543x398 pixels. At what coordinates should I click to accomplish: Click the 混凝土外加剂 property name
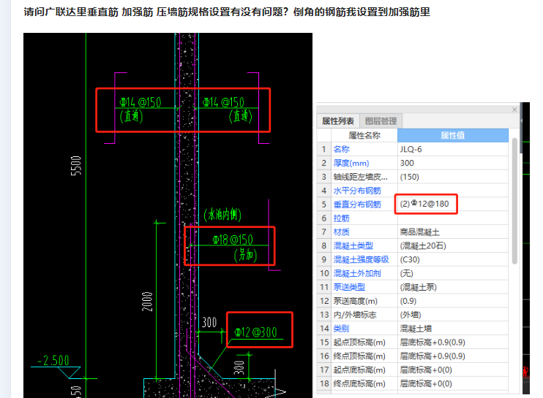coord(357,273)
